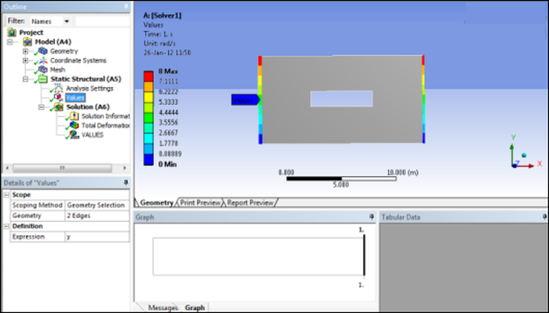Click the Project icon in the Outline tree

12,32
